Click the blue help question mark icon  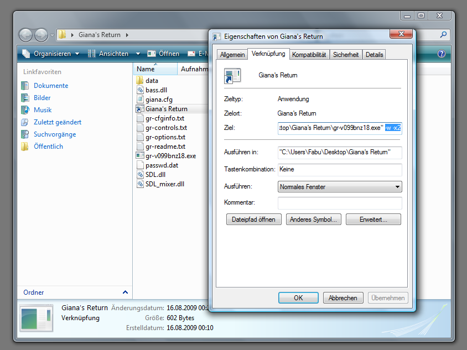coord(442,54)
